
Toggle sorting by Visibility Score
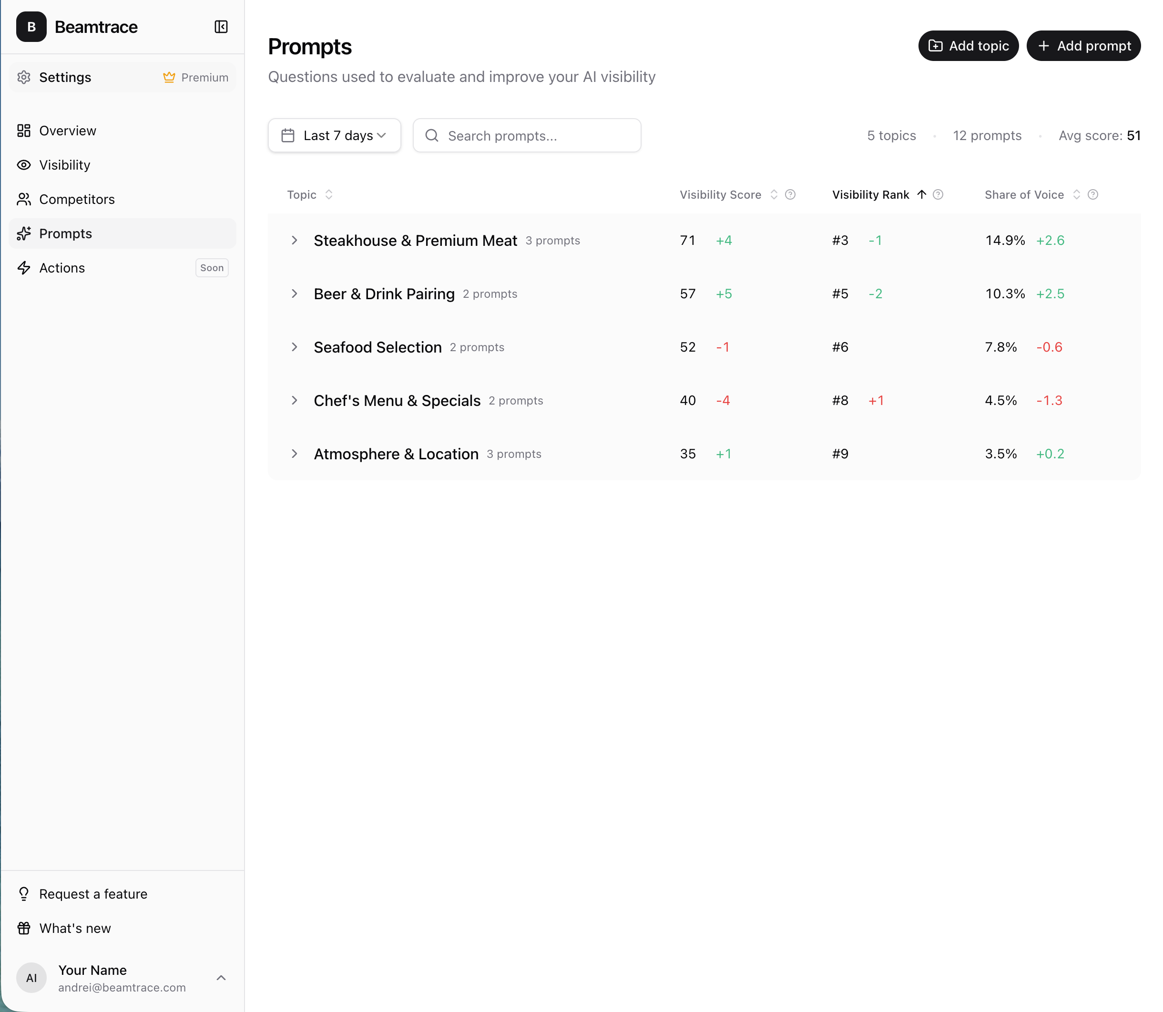point(773,195)
